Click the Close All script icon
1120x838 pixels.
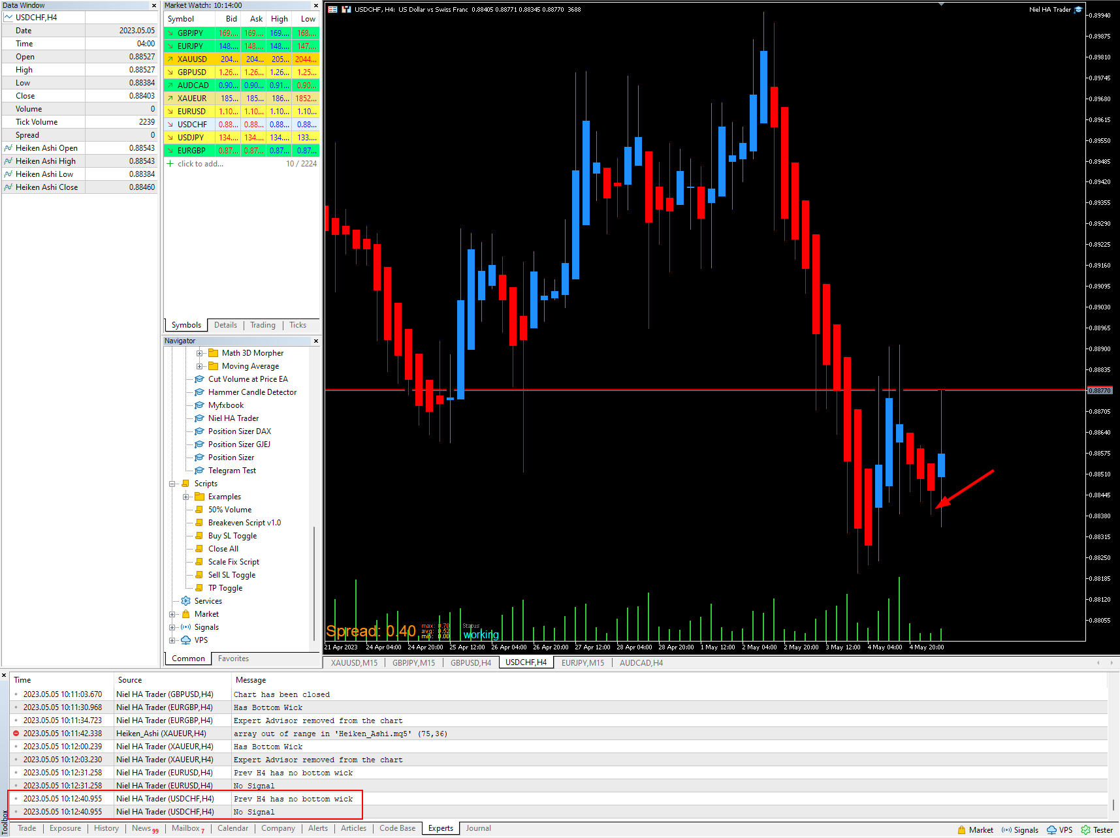click(x=199, y=549)
